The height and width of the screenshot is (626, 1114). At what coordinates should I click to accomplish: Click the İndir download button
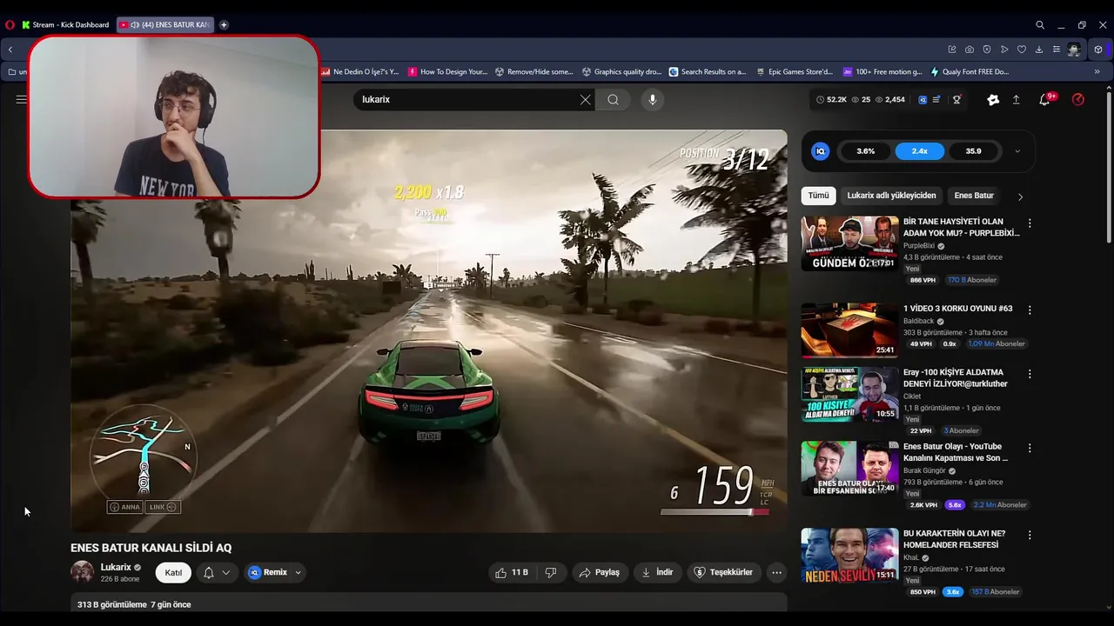tap(657, 572)
